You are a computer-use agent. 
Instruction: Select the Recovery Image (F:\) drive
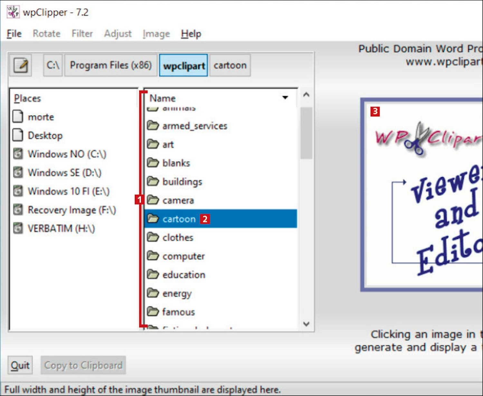71,210
